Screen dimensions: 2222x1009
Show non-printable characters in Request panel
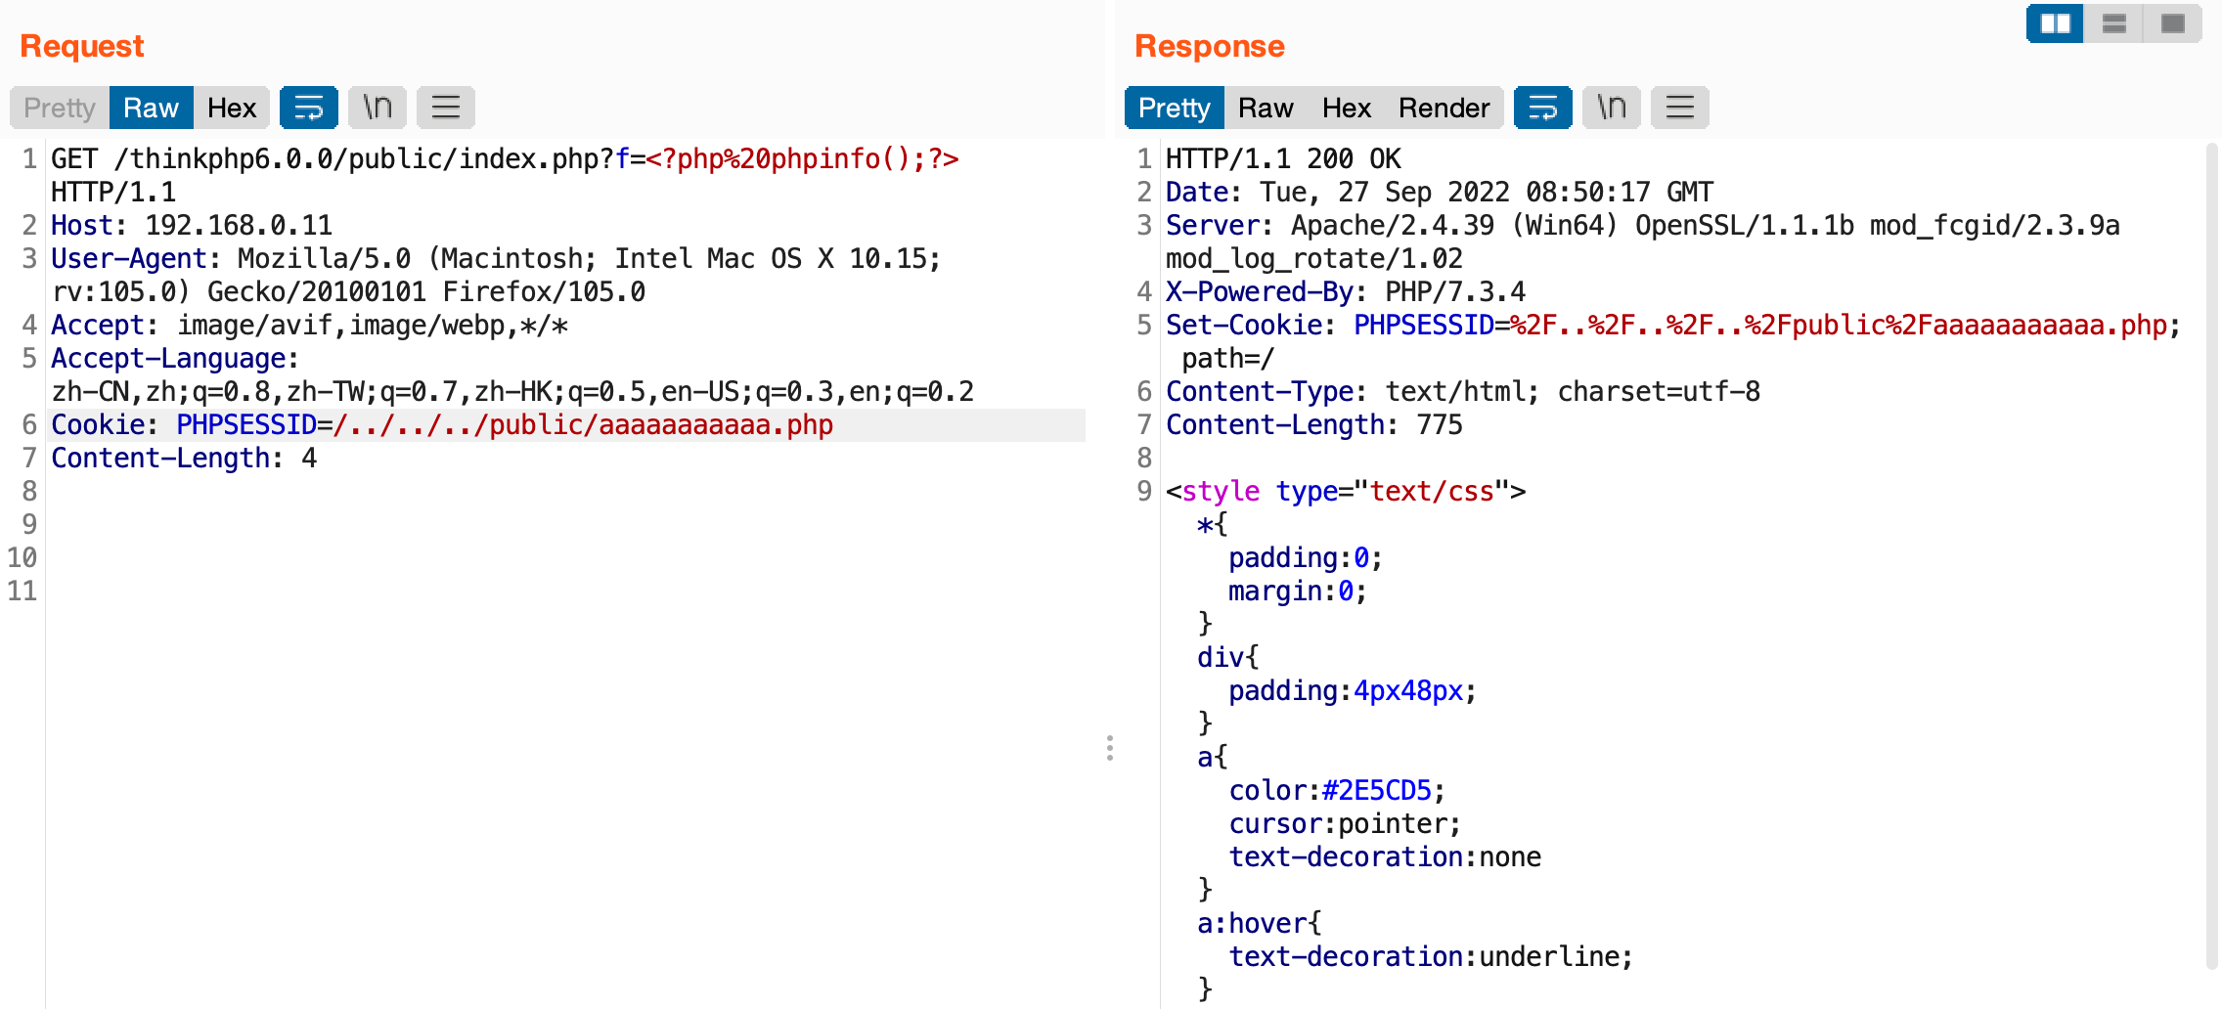pos(378,108)
